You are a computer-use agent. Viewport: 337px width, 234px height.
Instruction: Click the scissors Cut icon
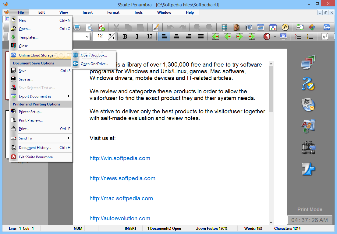(x=116, y=27)
